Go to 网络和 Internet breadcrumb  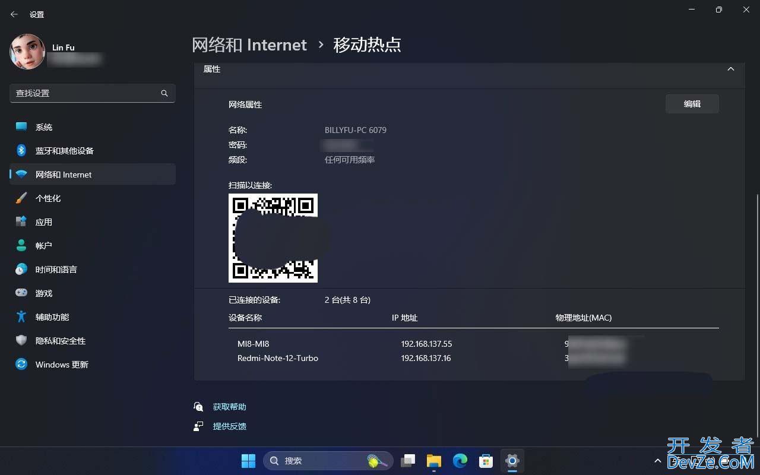coord(249,45)
